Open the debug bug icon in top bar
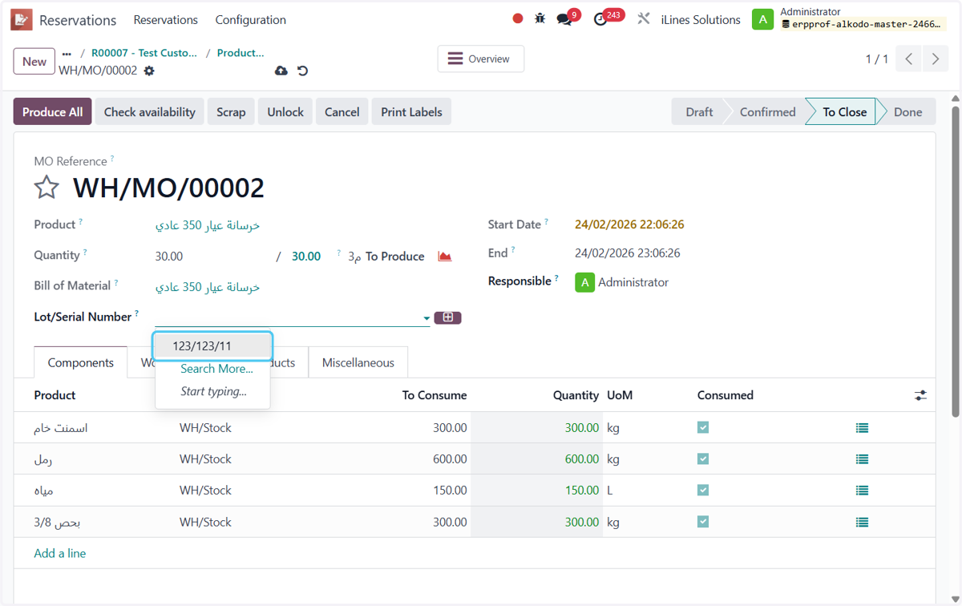 tap(540, 18)
